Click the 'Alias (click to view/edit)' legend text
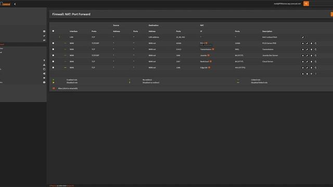 [x=68, y=88]
